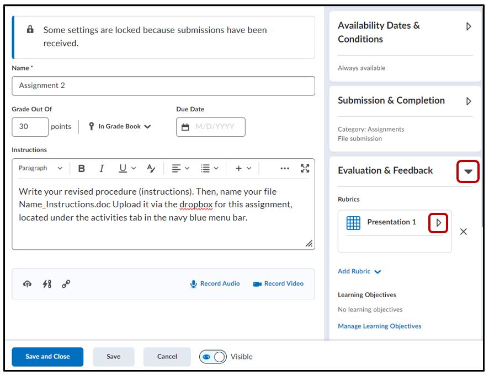Expand the Submission & Completion panel

point(469,101)
